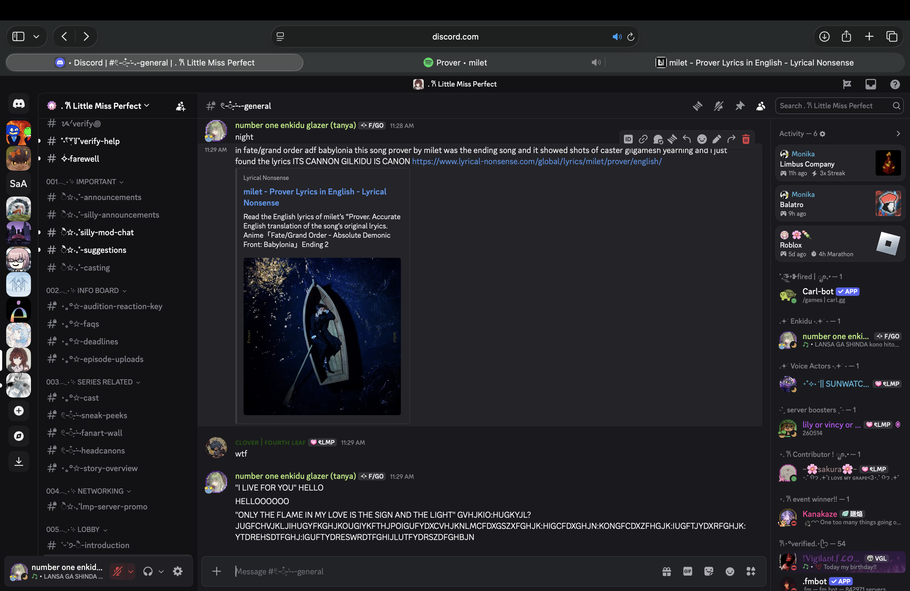Open the GIF picker icon

coord(687,571)
